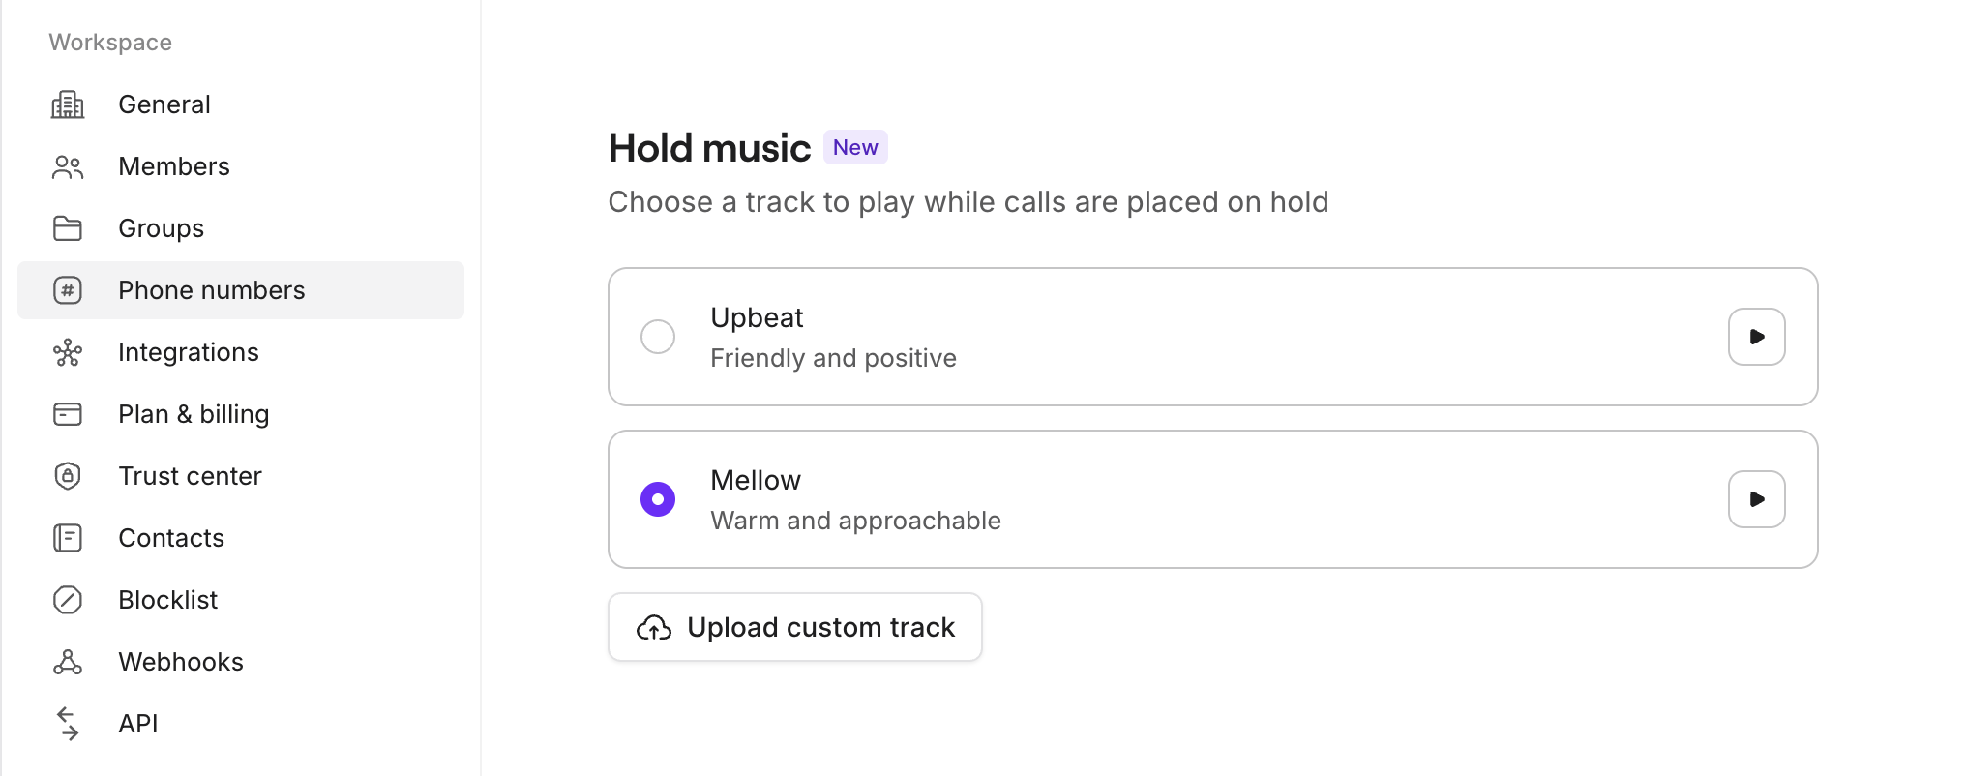Image resolution: width=1966 pixels, height=776 pixels.
Task: Go to the API settings page
Action: (137, 723)
